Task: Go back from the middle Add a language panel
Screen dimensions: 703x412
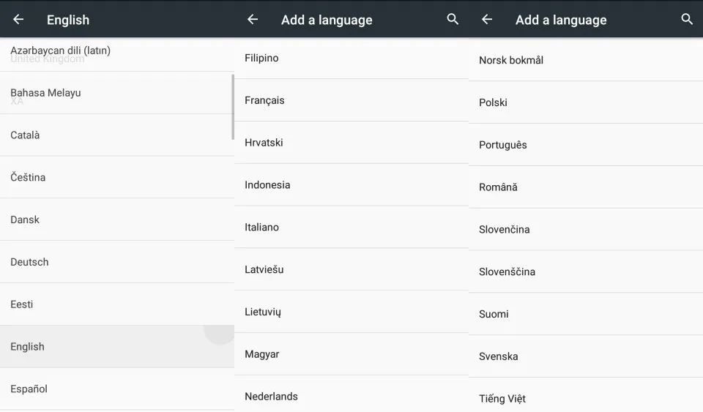Action: 253,19
